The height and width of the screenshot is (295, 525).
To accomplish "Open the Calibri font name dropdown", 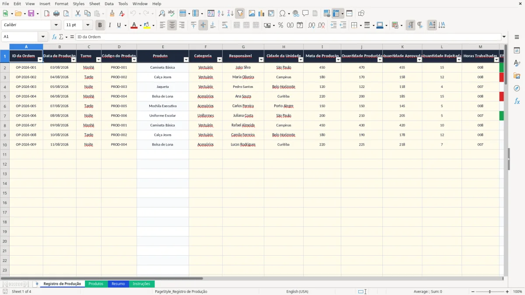I will 56,25.
